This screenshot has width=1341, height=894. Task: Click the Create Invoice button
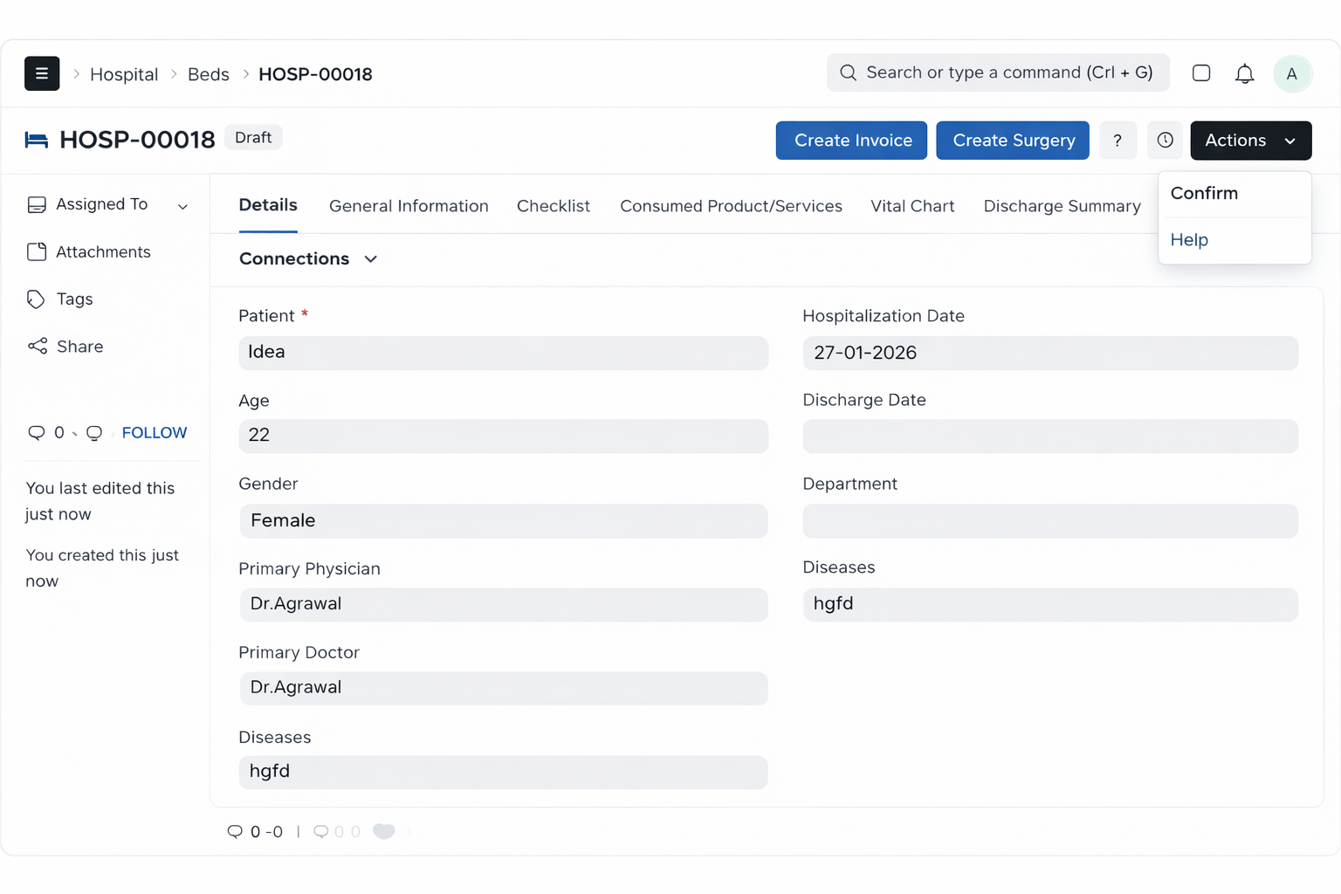[x=851, y=141]
